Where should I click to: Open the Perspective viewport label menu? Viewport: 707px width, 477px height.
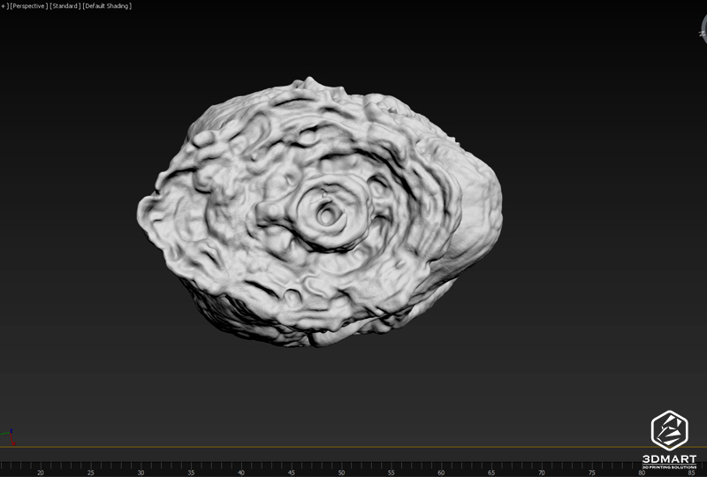29,6
